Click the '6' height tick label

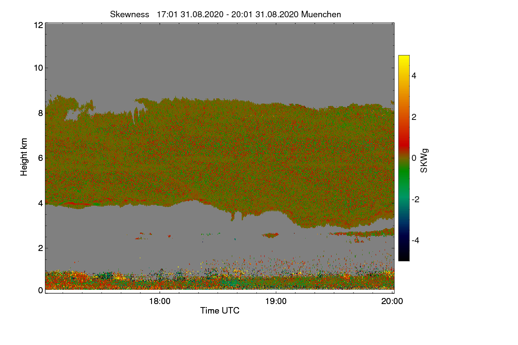click(40, 158)
